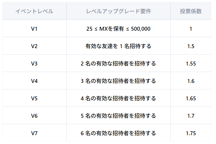Select the V5 level cell
Screen dimensions: 216x144
pos(34,99)
